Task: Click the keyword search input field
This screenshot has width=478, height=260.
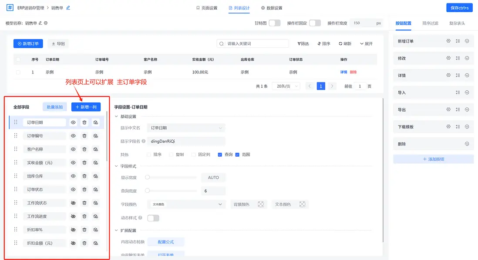Action: (x=253, y=43)
